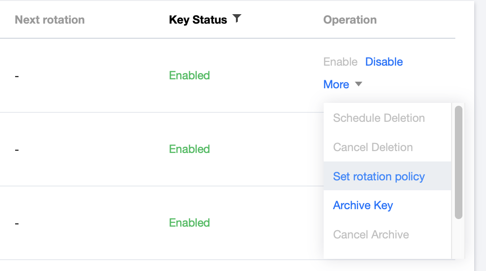The height and width of the screenshot is (271, 486).
Task: Select Archive Key menu entry
Action: coord(363,205)
